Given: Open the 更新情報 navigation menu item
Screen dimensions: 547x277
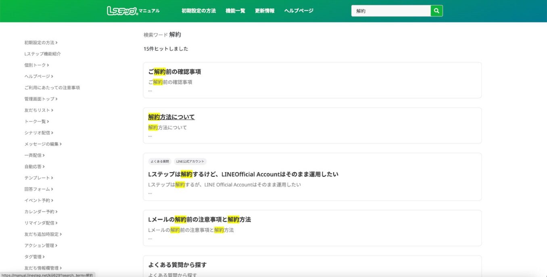Looking at the screenshot, I should pos(264,10).
